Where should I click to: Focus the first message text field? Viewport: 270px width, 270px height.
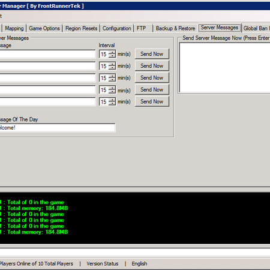point(47,54)
